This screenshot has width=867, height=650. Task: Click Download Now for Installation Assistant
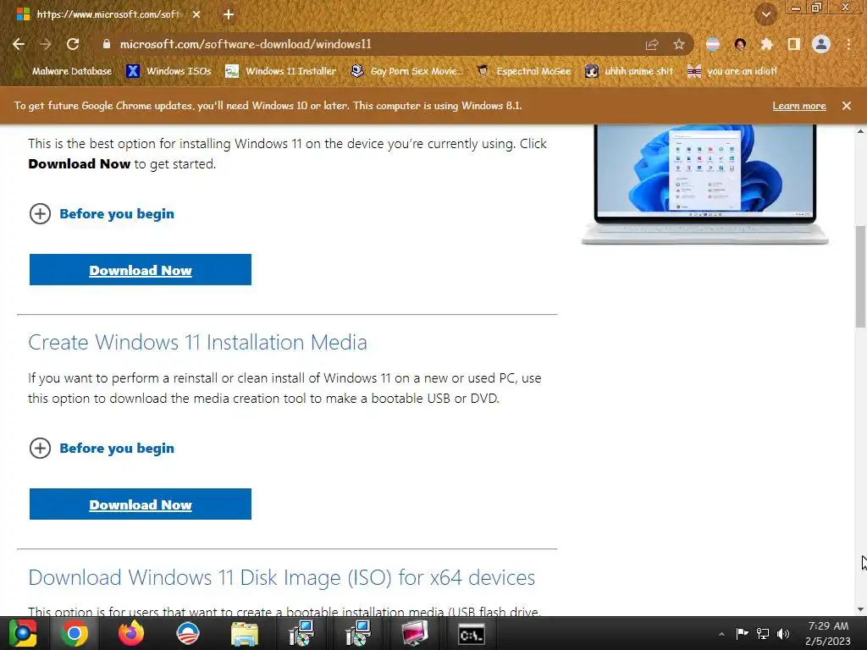[141, 270]
